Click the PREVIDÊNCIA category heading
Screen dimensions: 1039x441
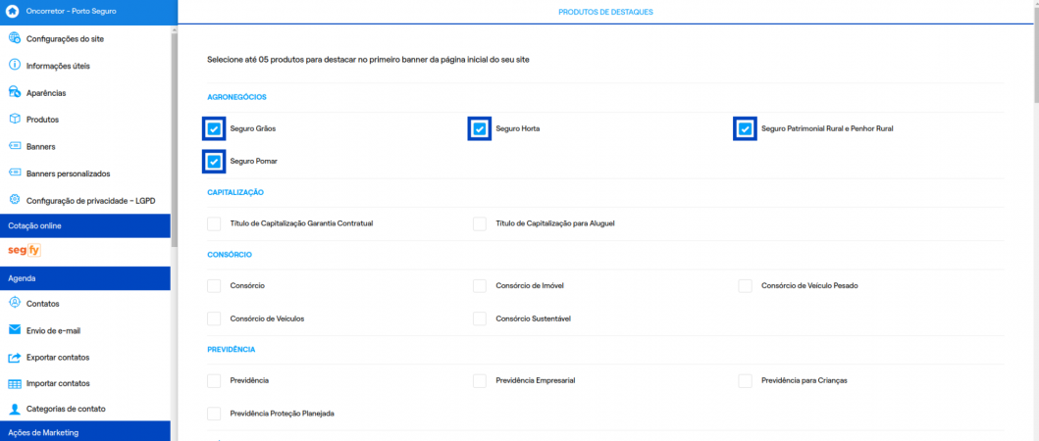pyautogui.click(x=232, y=349)
